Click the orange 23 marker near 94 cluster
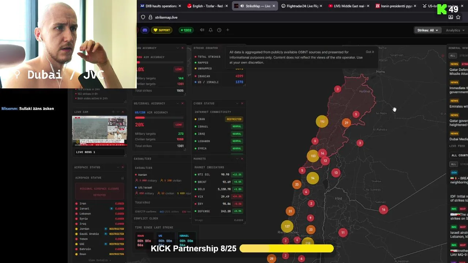This screenshot has width=468, height=263. [297, 184]
